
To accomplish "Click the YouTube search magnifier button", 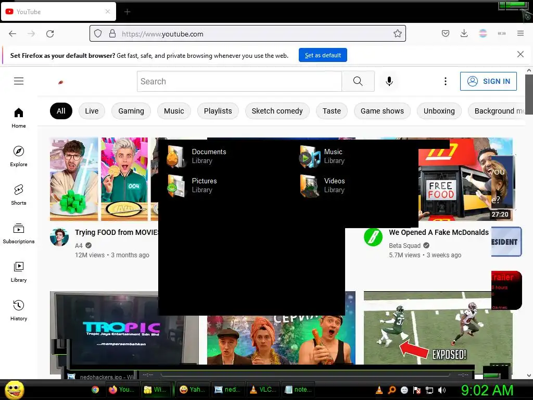I will click(x=358, y=81).
